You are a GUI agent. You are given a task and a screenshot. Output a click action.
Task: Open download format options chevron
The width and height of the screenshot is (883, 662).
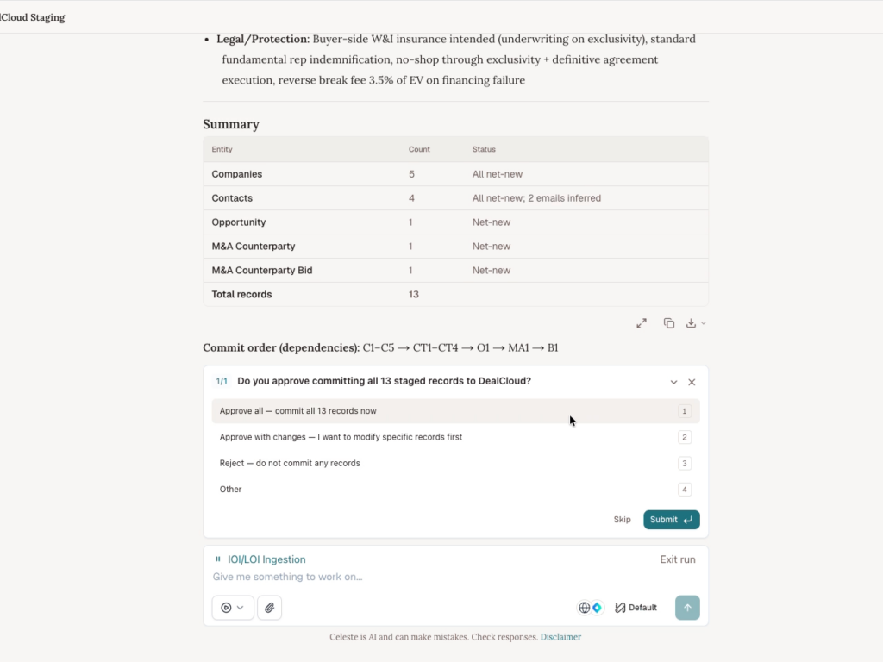[704, 323]
